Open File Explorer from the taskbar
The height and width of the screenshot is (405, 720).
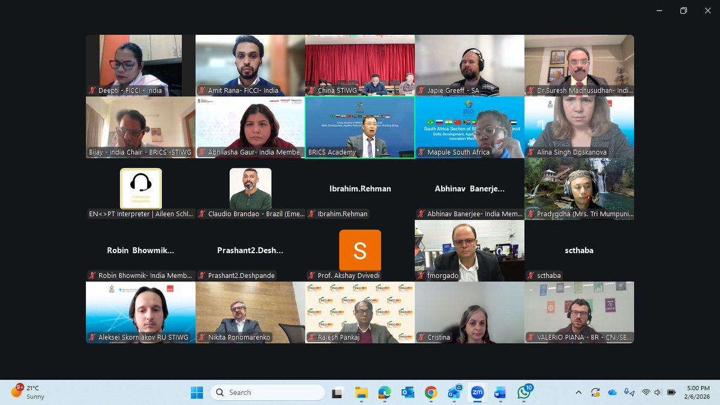(x=361, y=392)
